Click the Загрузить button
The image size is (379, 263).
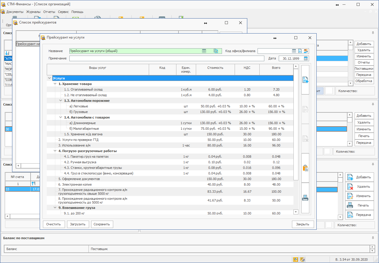(78, 224)
